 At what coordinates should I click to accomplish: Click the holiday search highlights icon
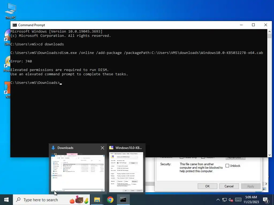(x=79, y=200)
